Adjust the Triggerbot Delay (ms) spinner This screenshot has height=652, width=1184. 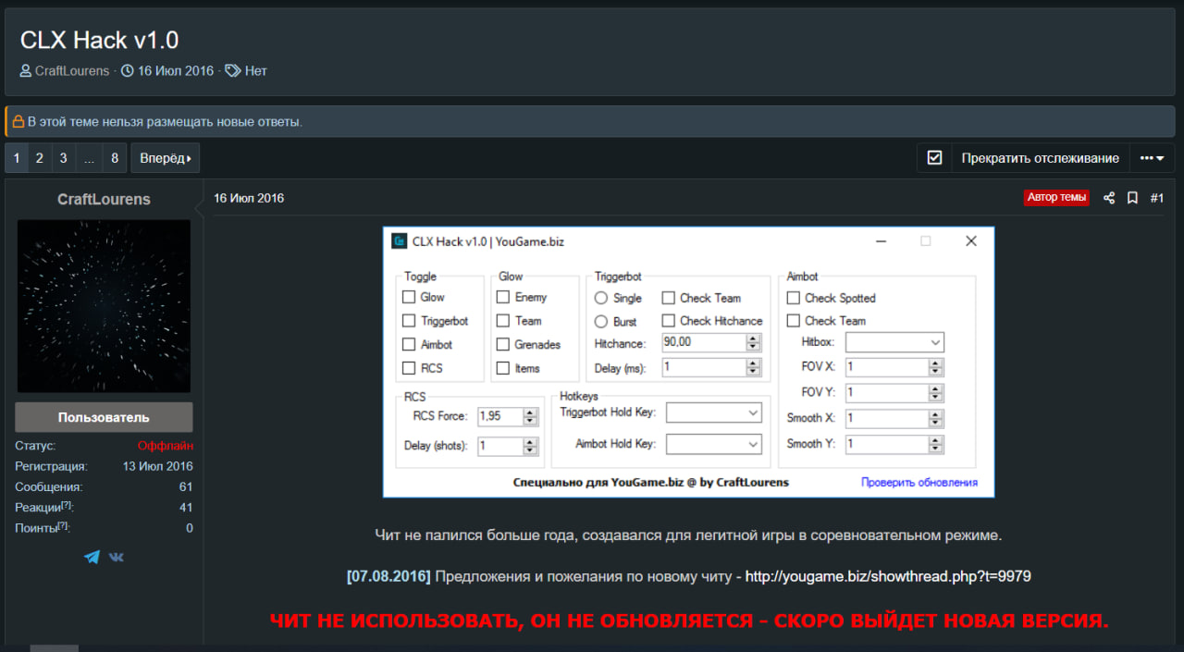tap(753, 367)
